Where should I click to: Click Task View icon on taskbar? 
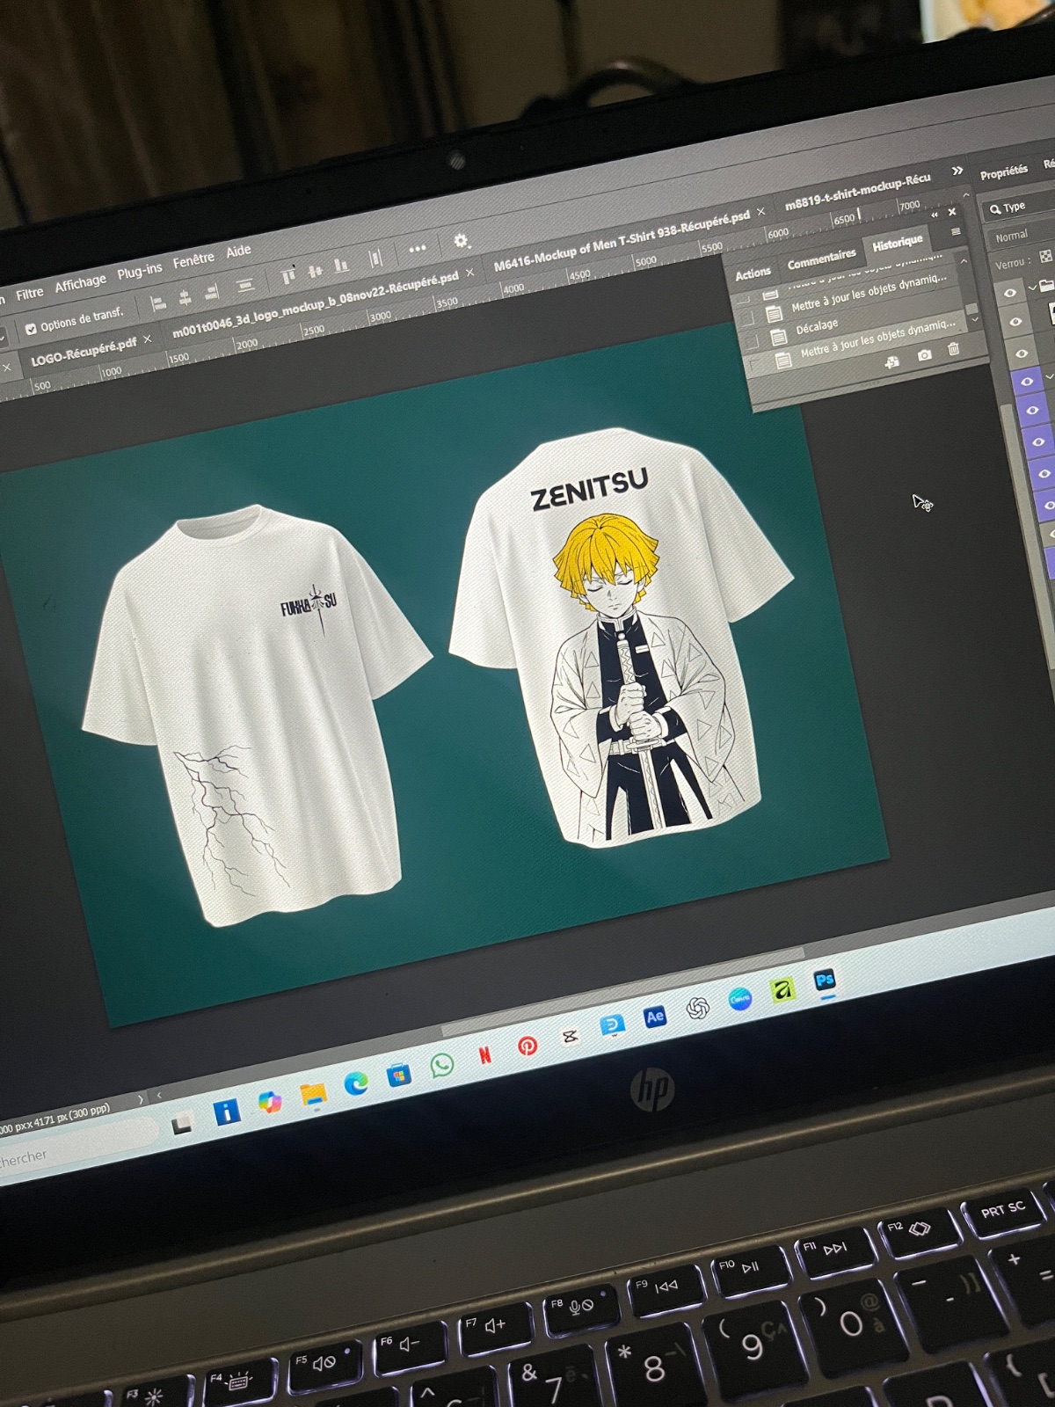coord(183,1123)
